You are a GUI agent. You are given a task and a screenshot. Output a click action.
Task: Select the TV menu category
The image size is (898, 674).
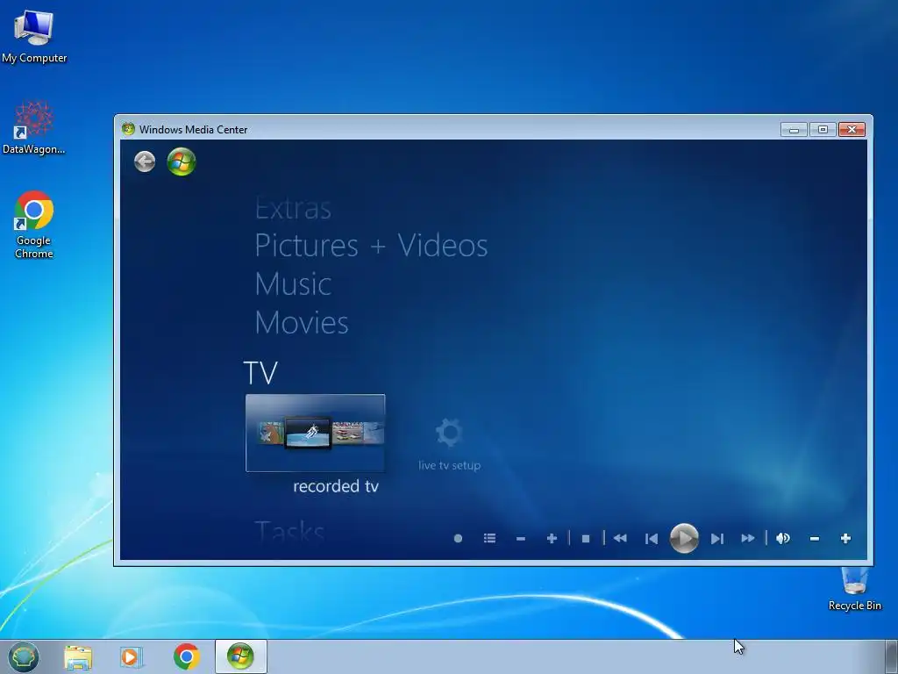[260, 373]
